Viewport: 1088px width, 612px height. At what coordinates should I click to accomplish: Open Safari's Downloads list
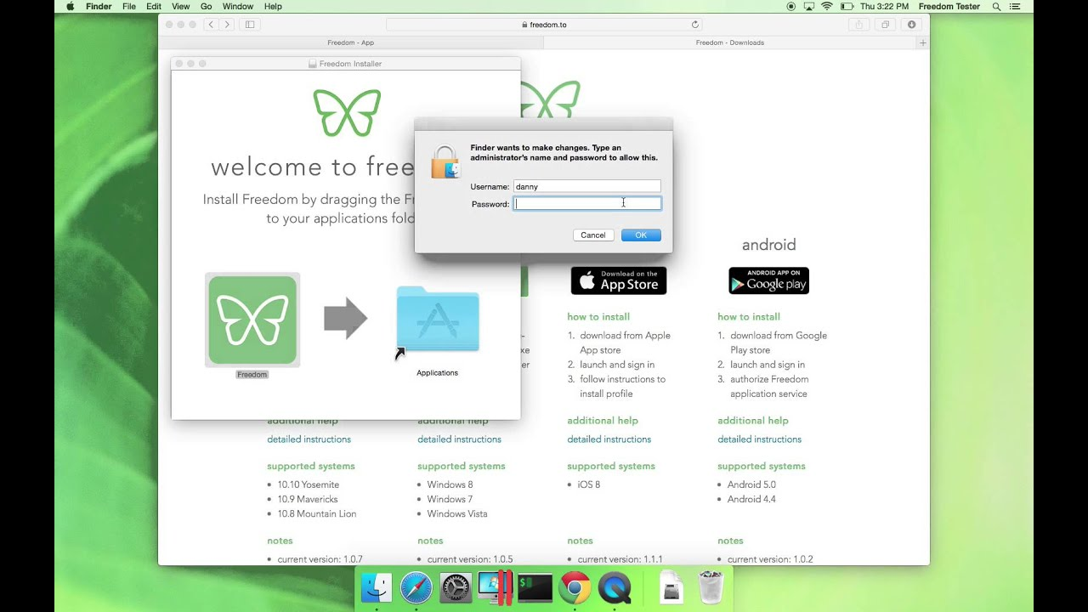[x=912, y=25]
